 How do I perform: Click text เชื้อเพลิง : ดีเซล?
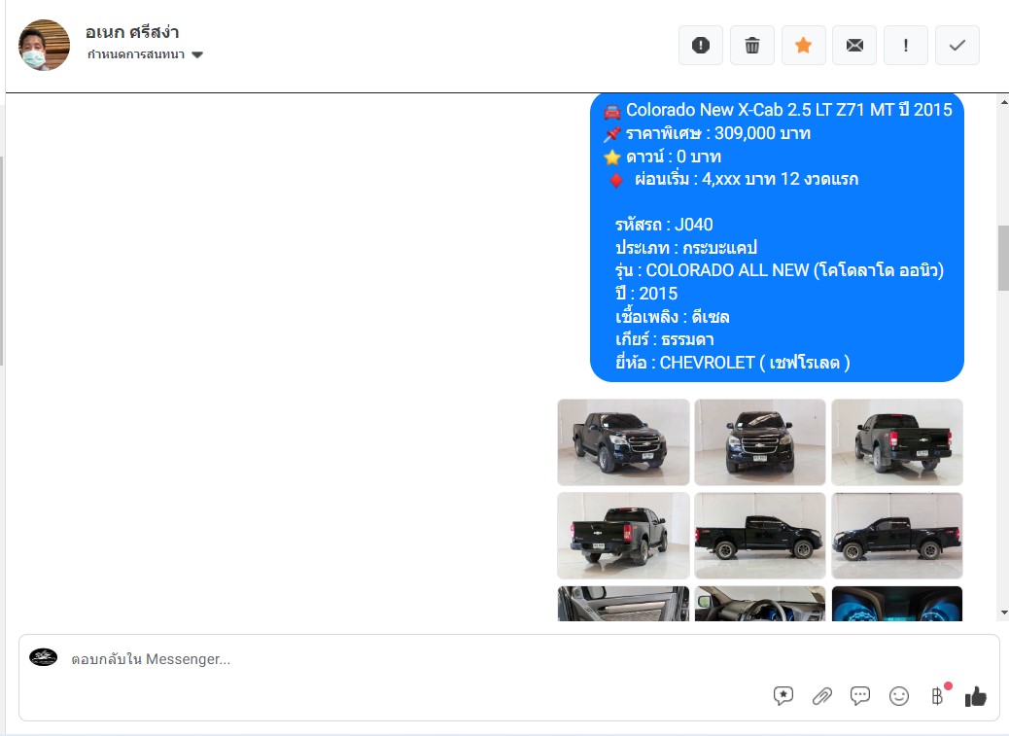[673, 317]
